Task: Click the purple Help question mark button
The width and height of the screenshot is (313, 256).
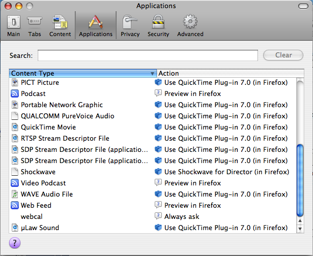Action: 15,243
